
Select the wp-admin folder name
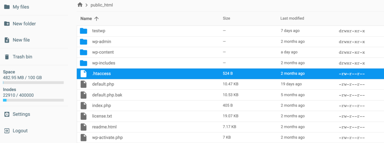pos(102,42)
